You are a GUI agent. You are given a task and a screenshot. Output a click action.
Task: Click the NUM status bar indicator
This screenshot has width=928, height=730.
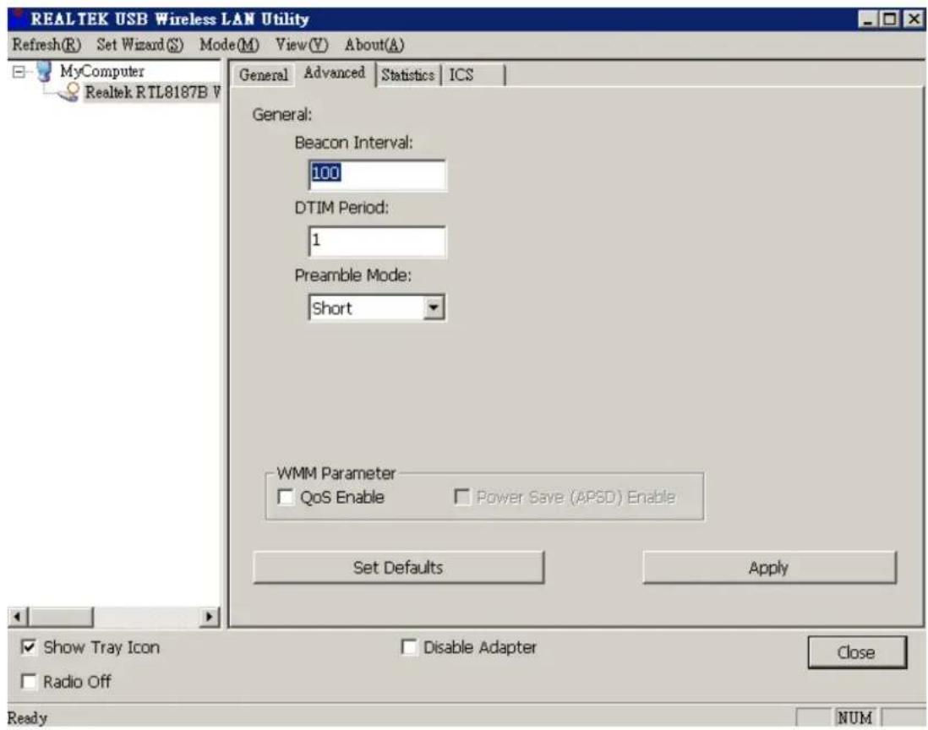point(855,718)
